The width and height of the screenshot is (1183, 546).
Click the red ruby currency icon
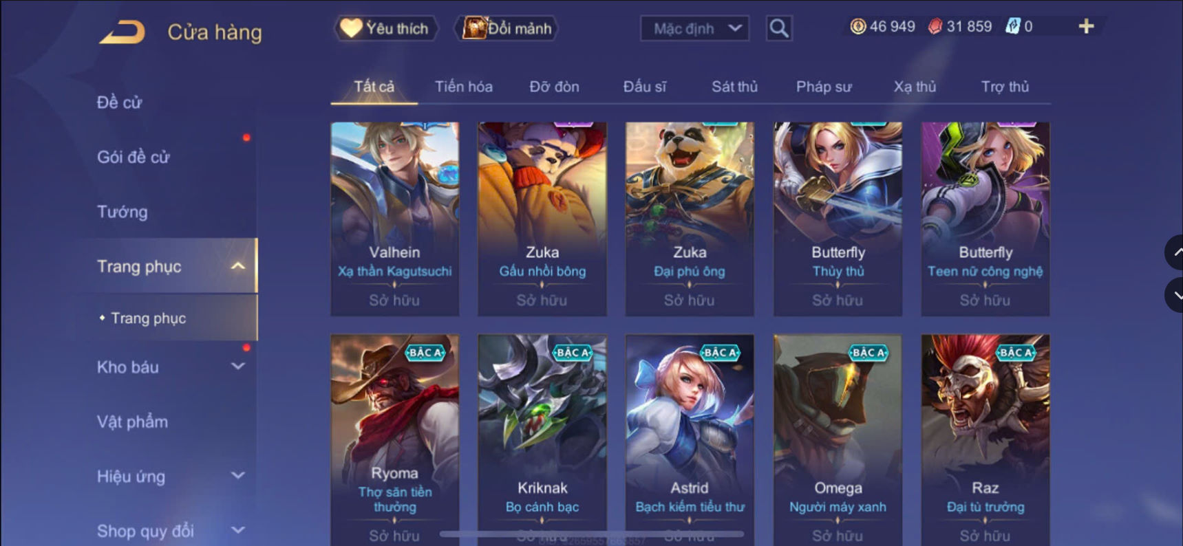coord(935,27)
